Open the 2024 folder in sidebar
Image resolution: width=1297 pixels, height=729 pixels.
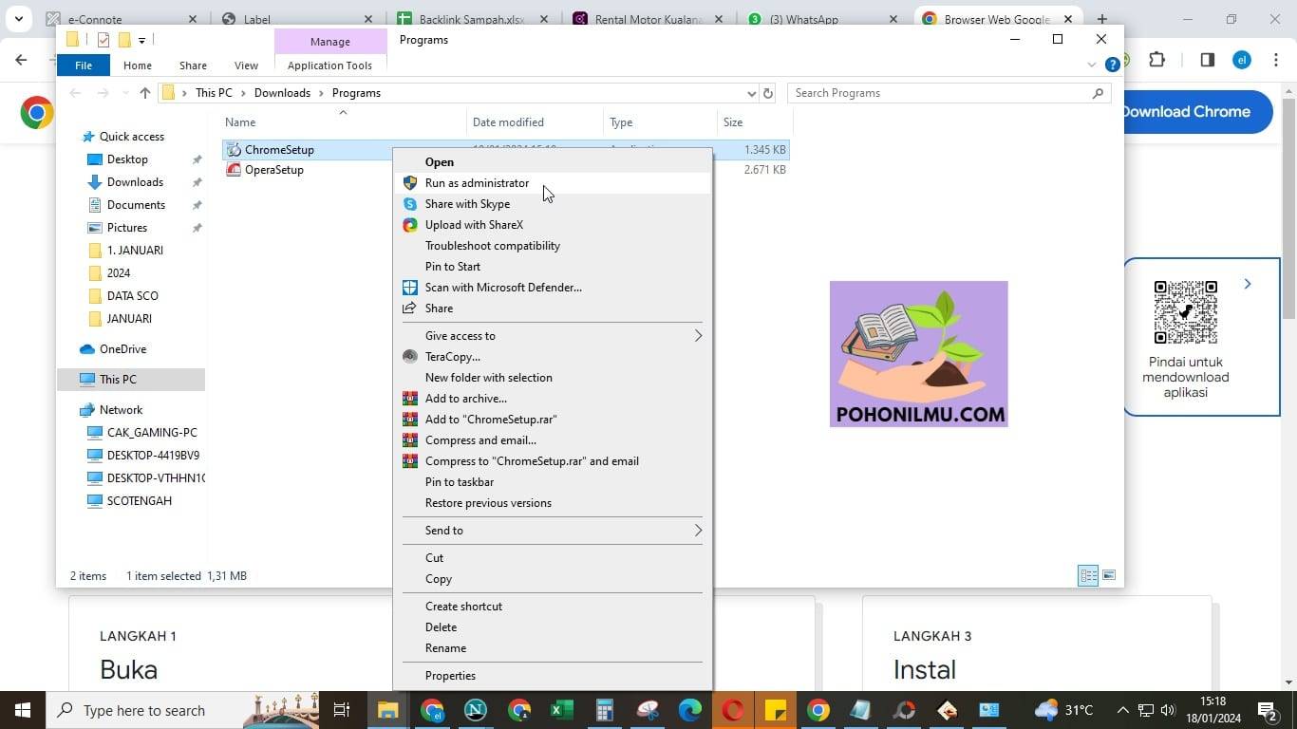pyautogui.click(x=119, y=273)
